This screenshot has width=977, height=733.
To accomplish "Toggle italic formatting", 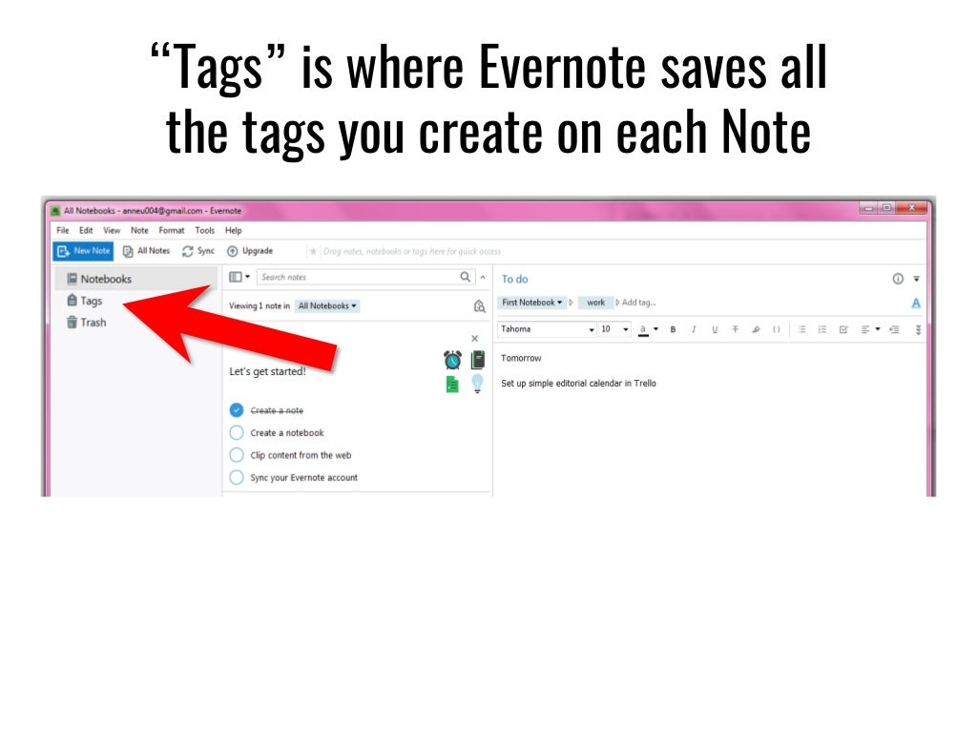I will click(x=694, y=329).
